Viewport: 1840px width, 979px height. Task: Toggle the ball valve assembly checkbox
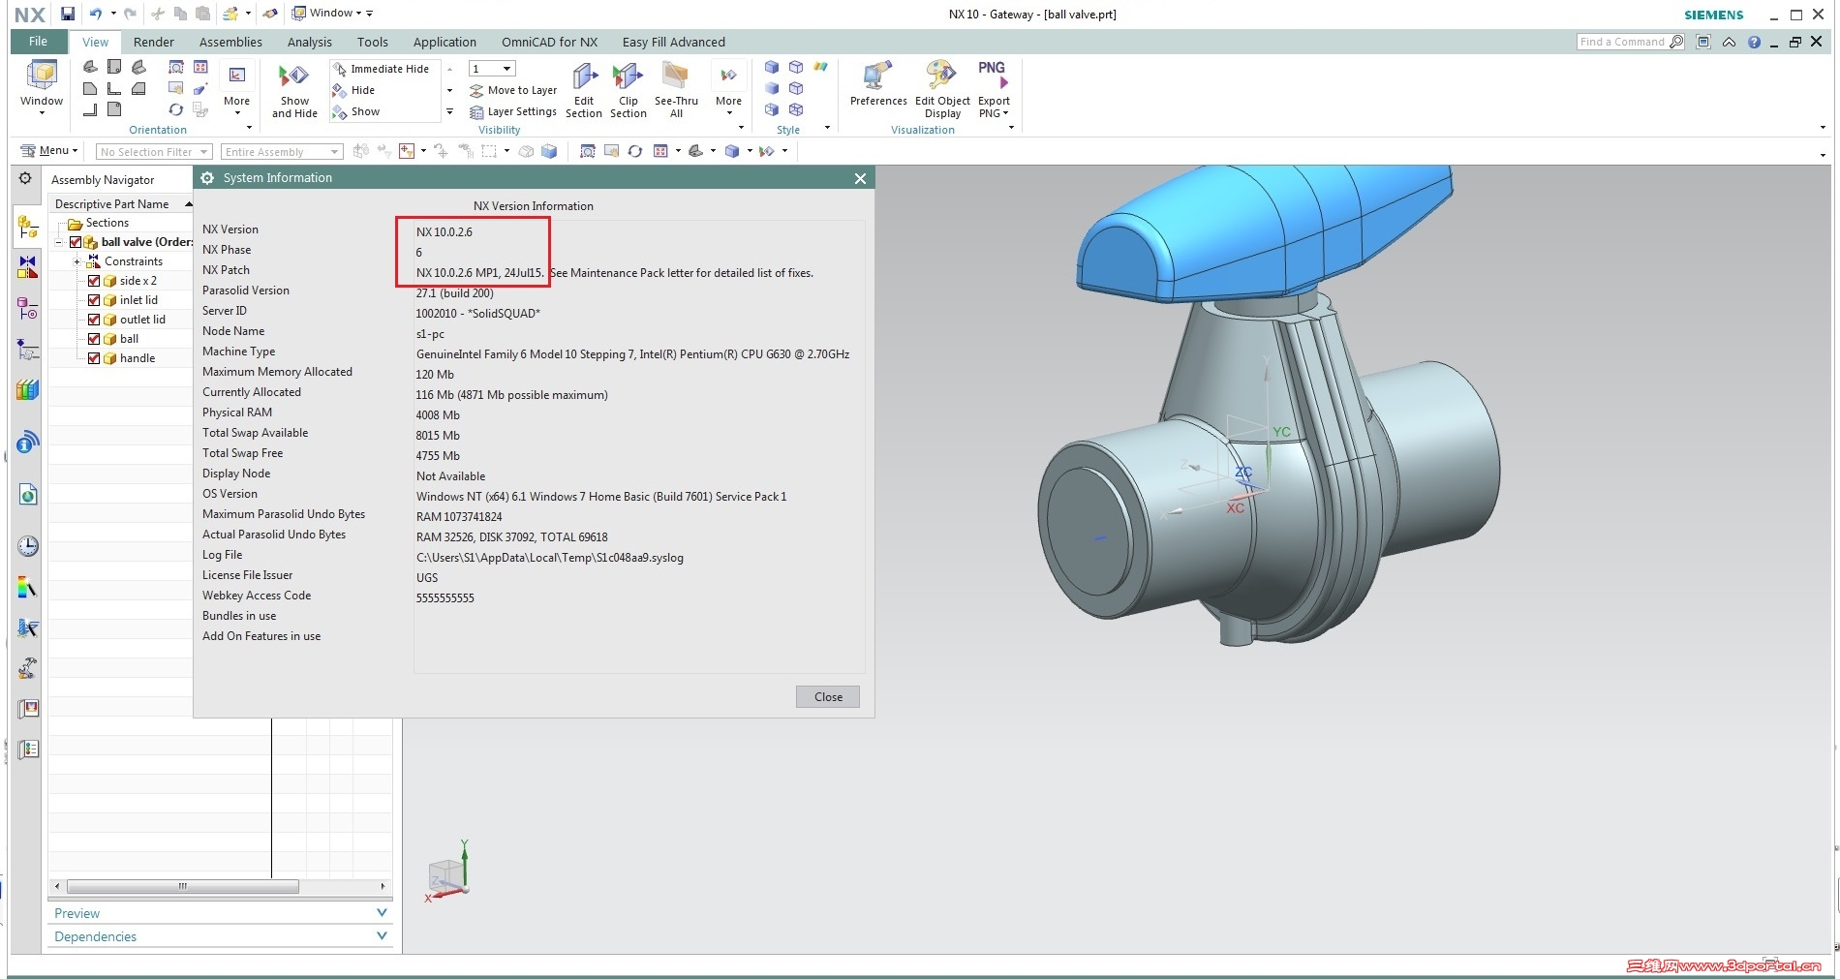tap(76, 242)
